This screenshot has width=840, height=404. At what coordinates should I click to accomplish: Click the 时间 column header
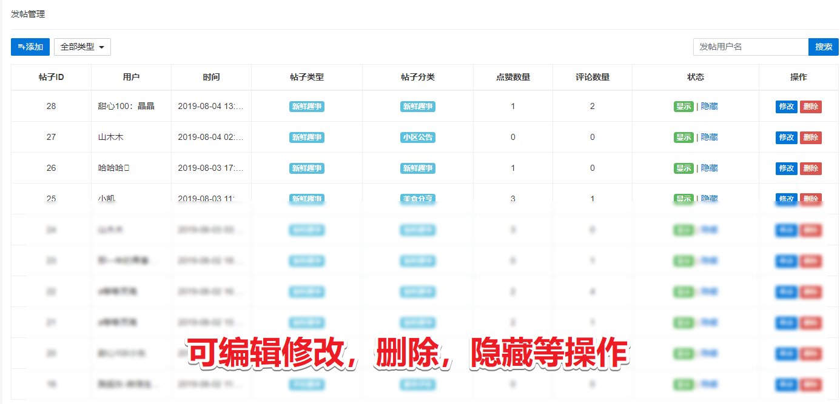coord(211,78)
